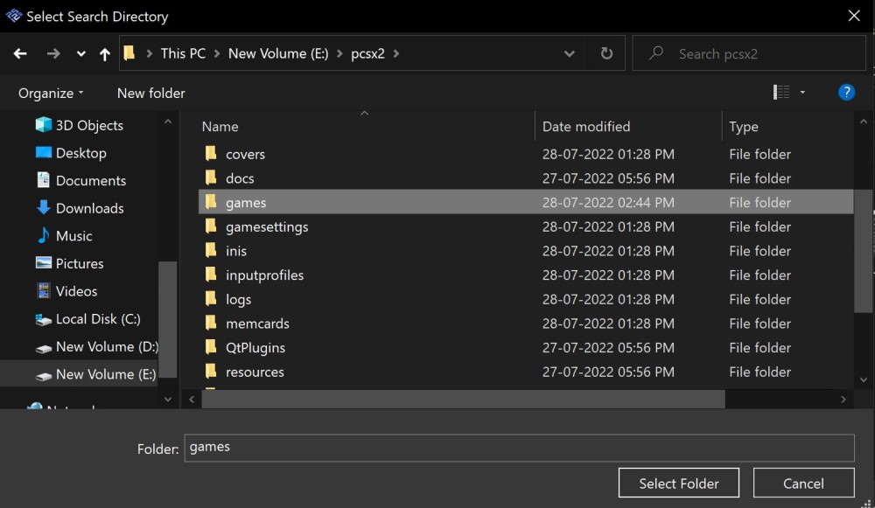This screenshot has height=508, width=875.
Task: Click the forward navigation arrow
Action: click(x=52, y=53)
